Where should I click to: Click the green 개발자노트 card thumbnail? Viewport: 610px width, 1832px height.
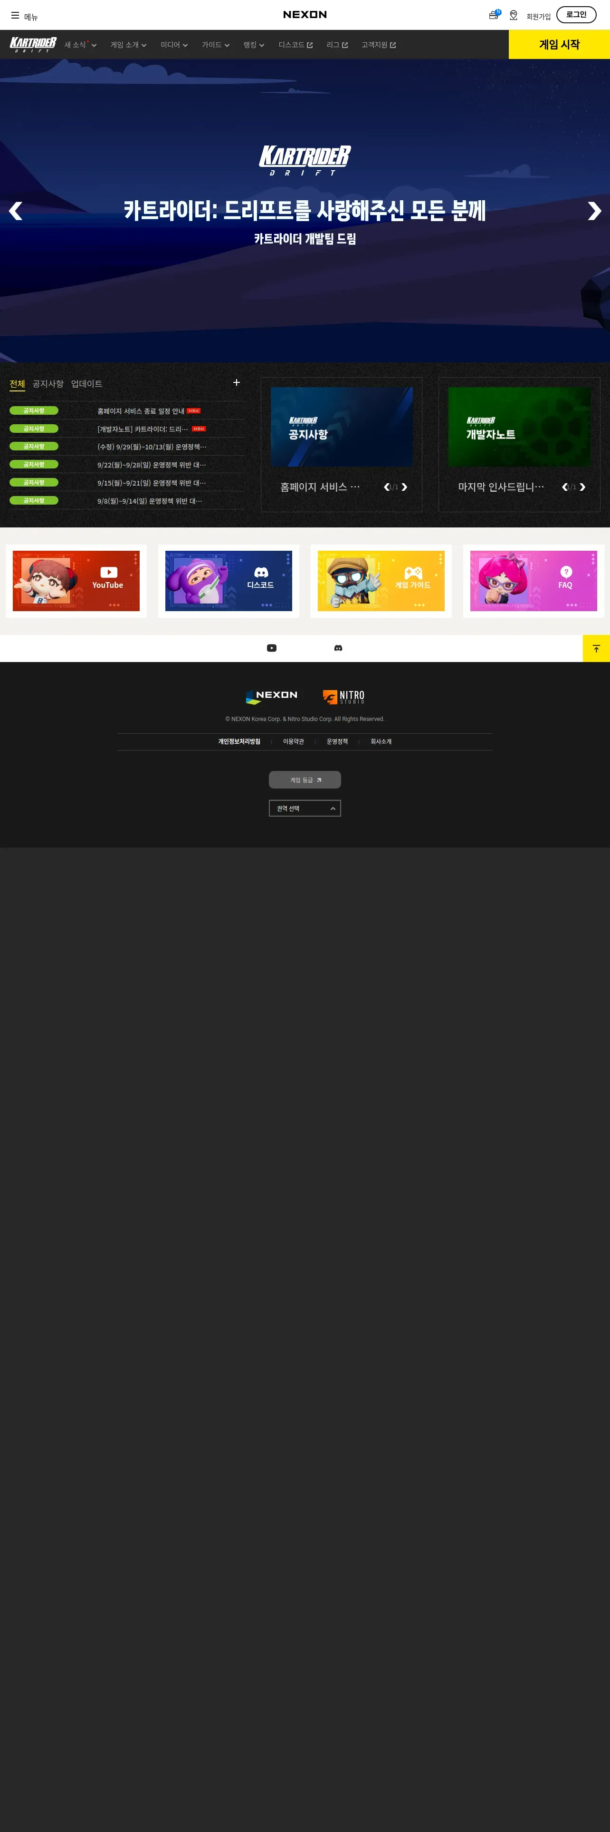click(x=519, y=427)
